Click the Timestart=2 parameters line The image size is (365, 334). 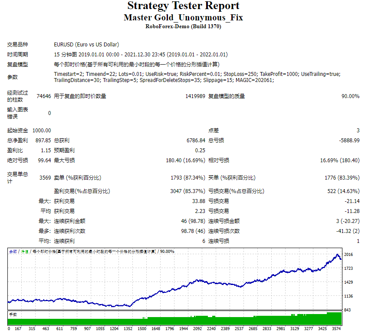pyautogui.click(x=197, y=77)
